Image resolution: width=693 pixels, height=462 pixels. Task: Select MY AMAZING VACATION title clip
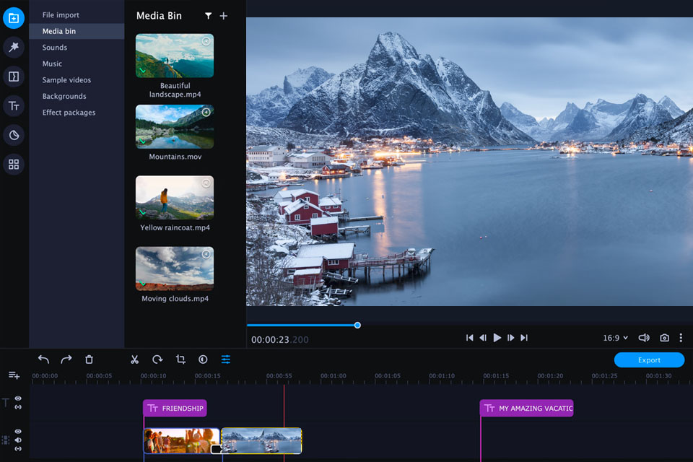[x=526, y=408]
